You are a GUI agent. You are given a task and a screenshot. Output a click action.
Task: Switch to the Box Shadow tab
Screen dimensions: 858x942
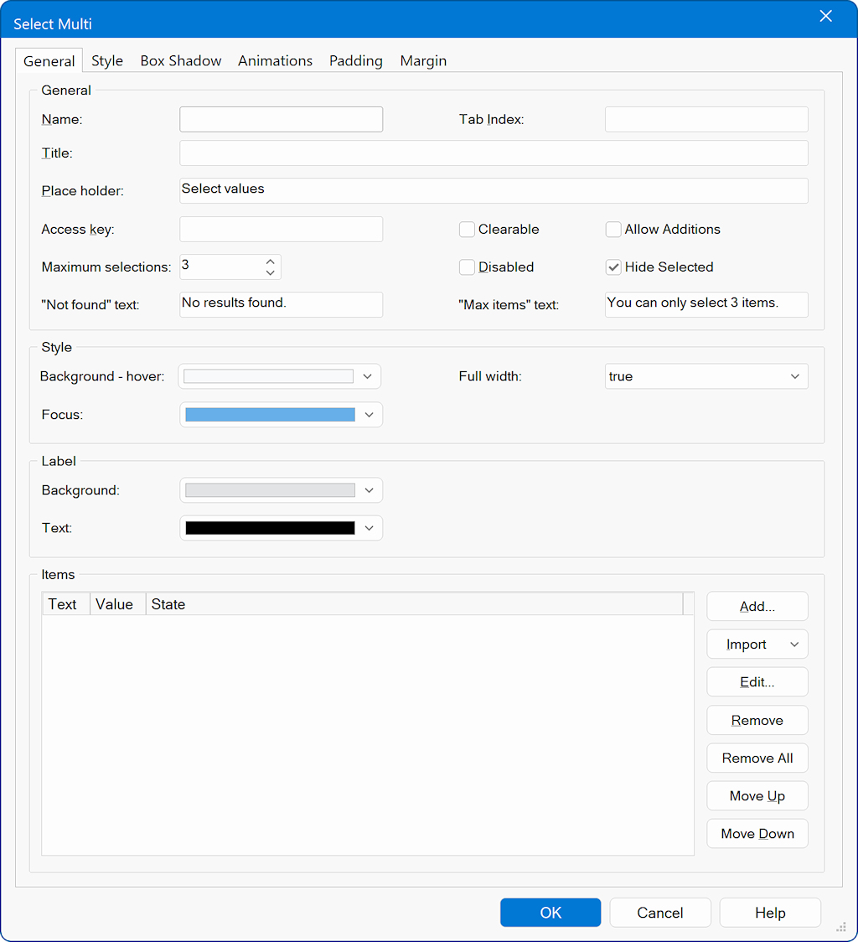(x=181, y=61)
